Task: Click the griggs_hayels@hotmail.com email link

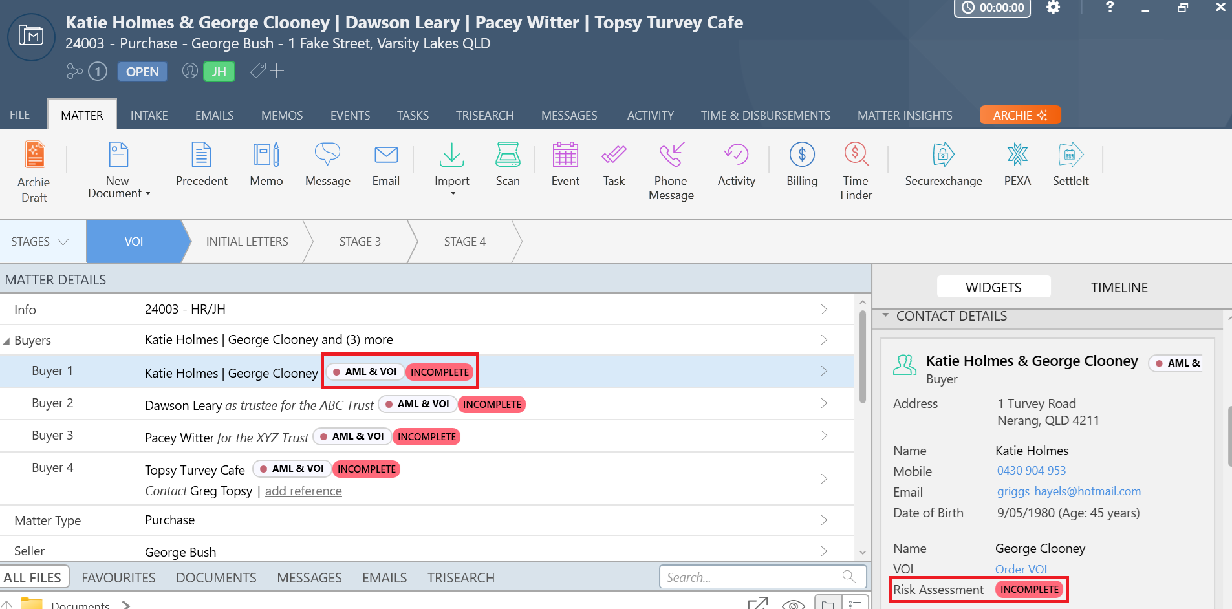Action: coord(1069,491)
